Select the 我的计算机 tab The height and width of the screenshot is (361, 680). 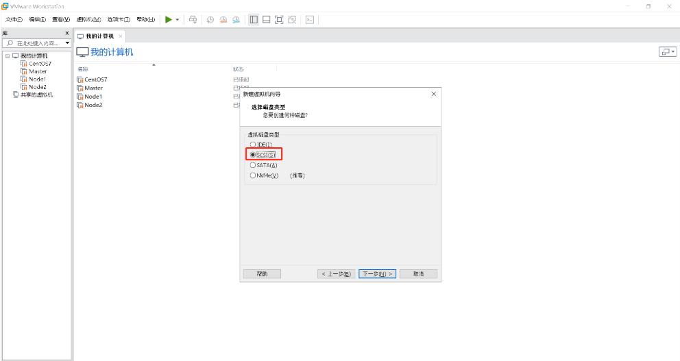tap(99, 36)
